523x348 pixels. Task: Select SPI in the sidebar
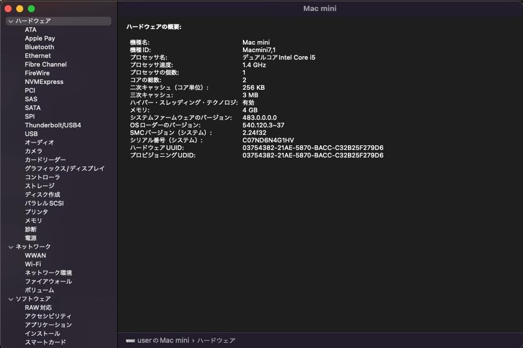pyautogui.click(x=30, y=116)
